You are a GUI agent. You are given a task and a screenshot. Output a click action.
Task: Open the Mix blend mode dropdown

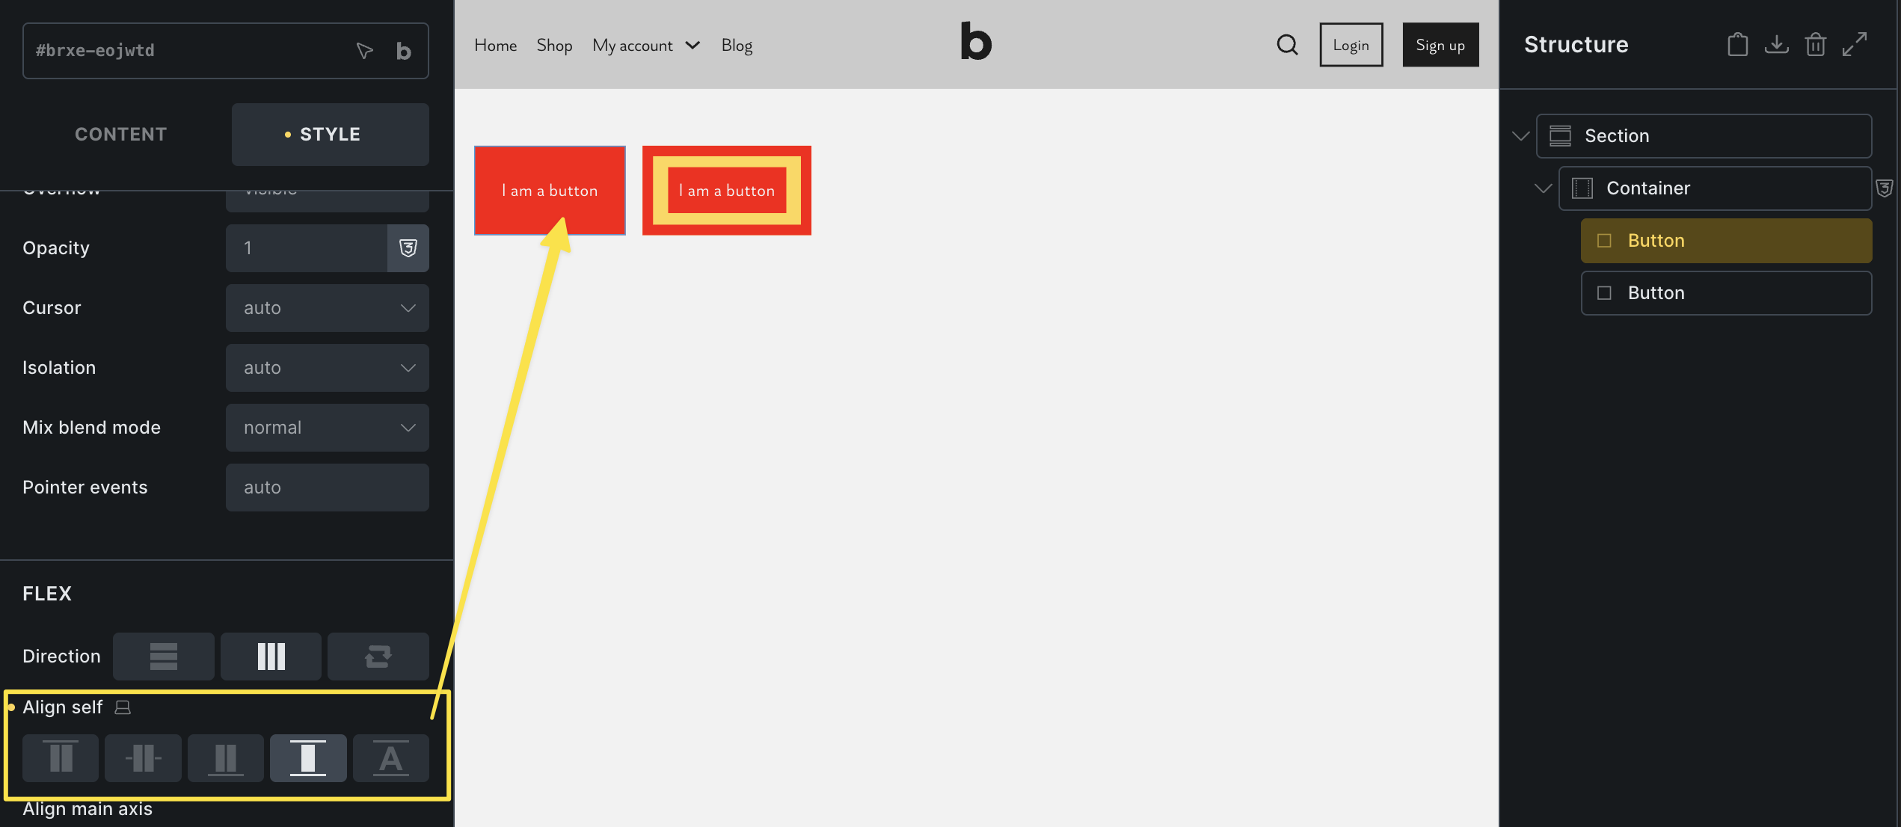point(327,428)
